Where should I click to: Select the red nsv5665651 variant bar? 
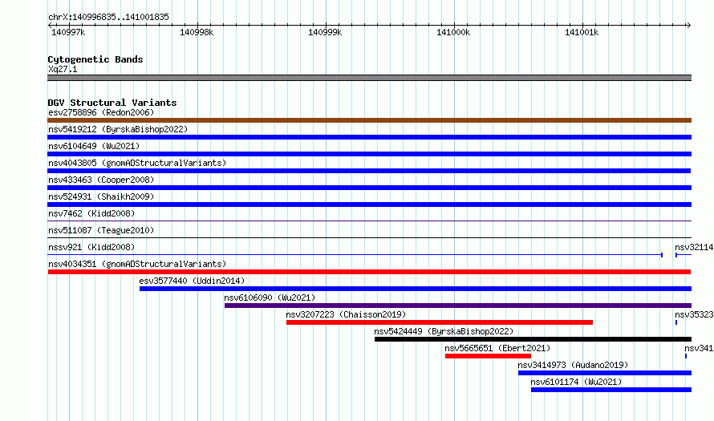488,356
